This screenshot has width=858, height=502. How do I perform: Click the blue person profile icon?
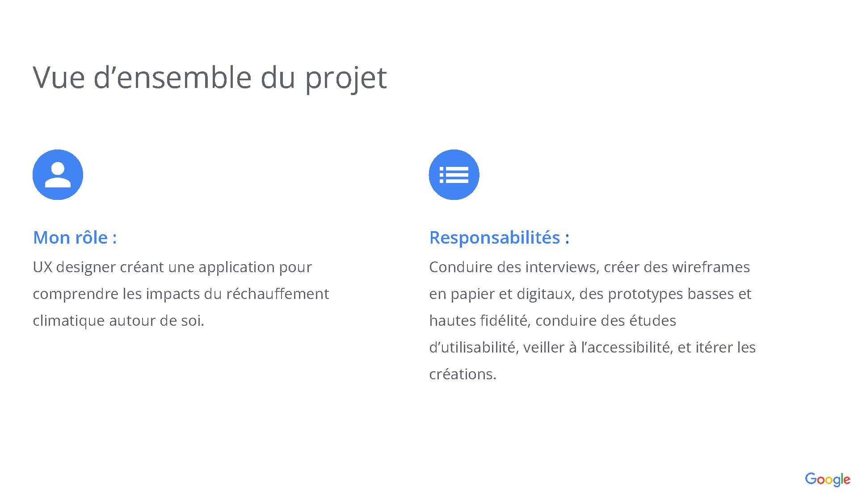pyautogui.click(x=58, y=174)
